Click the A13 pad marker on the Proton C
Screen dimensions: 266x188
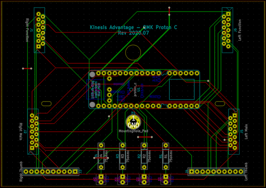point(159,81)
